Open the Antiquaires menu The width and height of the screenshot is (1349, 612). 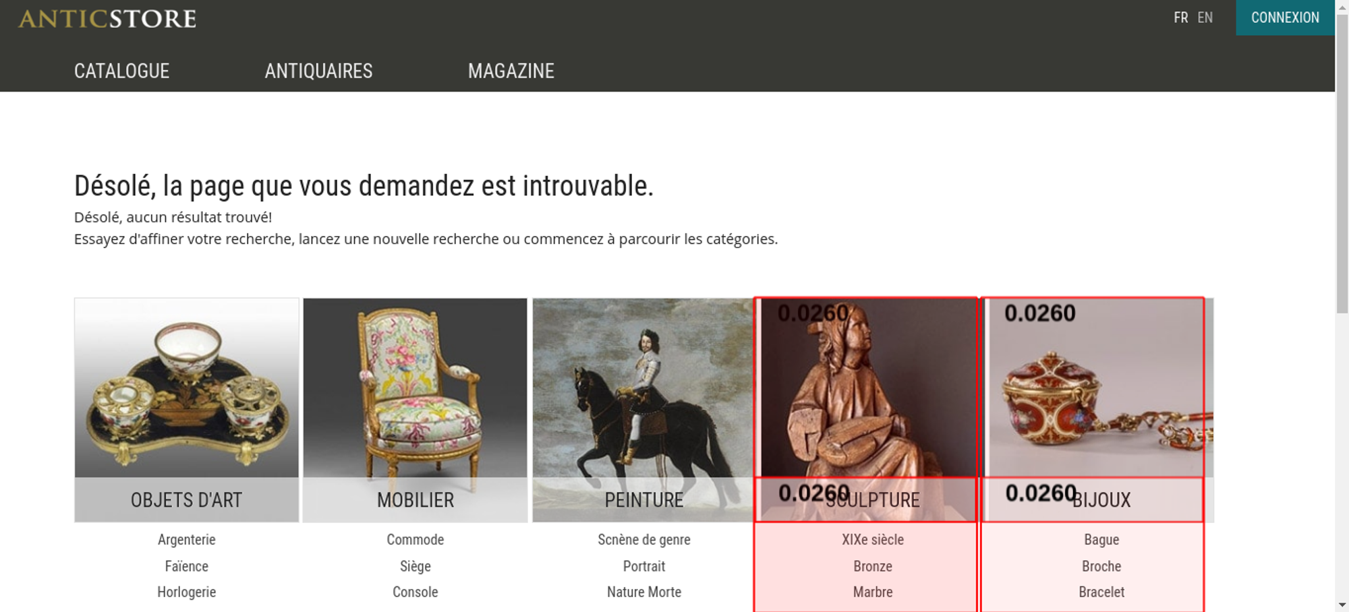point(318,71)
